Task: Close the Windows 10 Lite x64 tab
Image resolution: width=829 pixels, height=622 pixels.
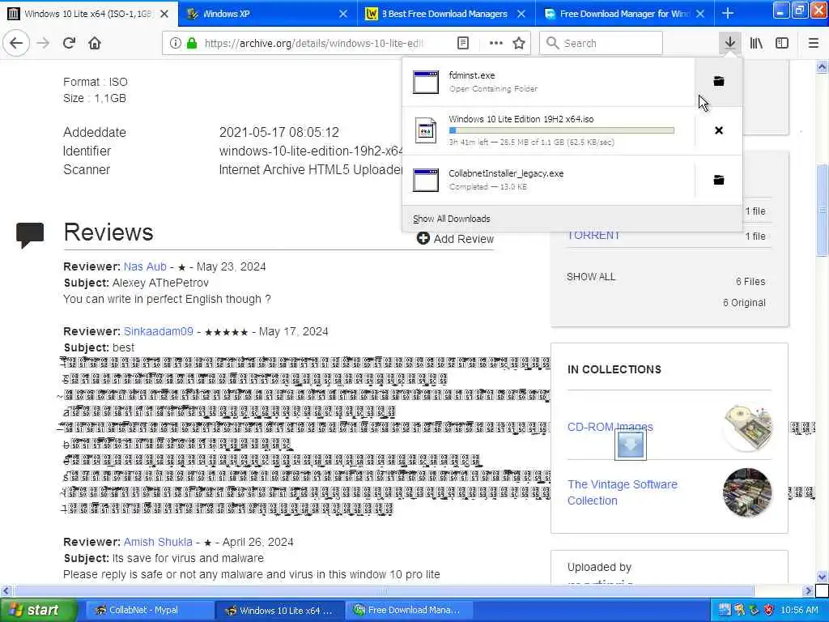Action: 164,14
